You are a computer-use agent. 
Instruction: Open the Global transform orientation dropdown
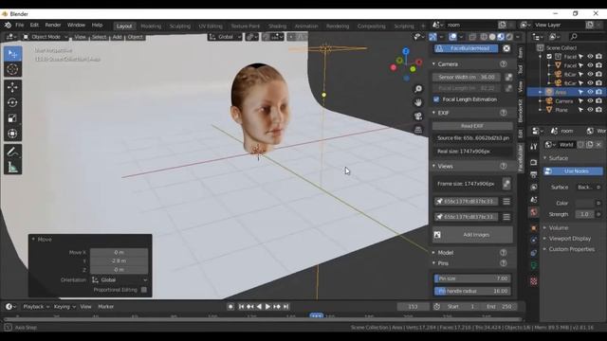(x=226, y=37)
